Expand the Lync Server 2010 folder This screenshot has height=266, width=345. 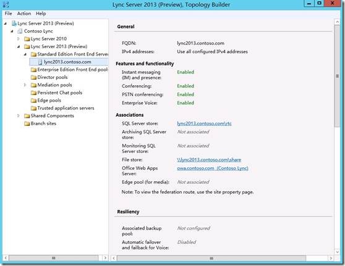click(x=19, y=39)
